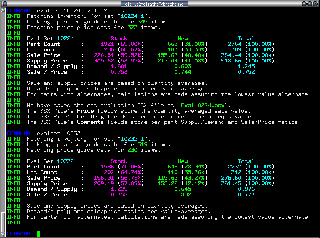Click the Stock Part Count value 1921
This screenshot has height=238, width=320.
107,44
